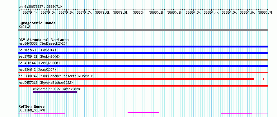Viewport: 277px width, 117px height.
Task: Click the gray 6p21.2 cytogenetic band bar
Action: coord(143,30)
